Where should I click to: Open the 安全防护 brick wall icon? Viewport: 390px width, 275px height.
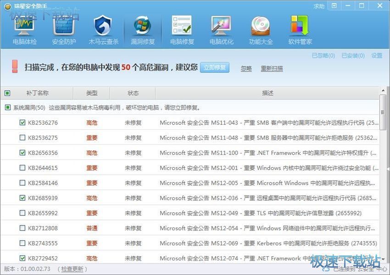[64, 30]
